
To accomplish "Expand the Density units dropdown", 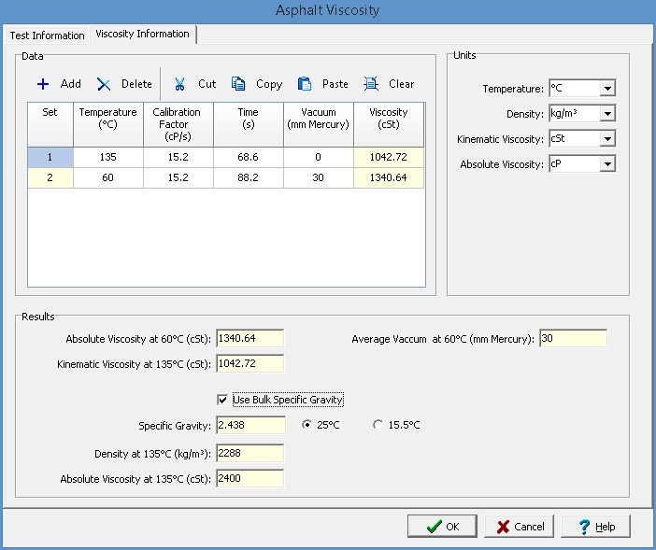I will click(x=607, y=114).
